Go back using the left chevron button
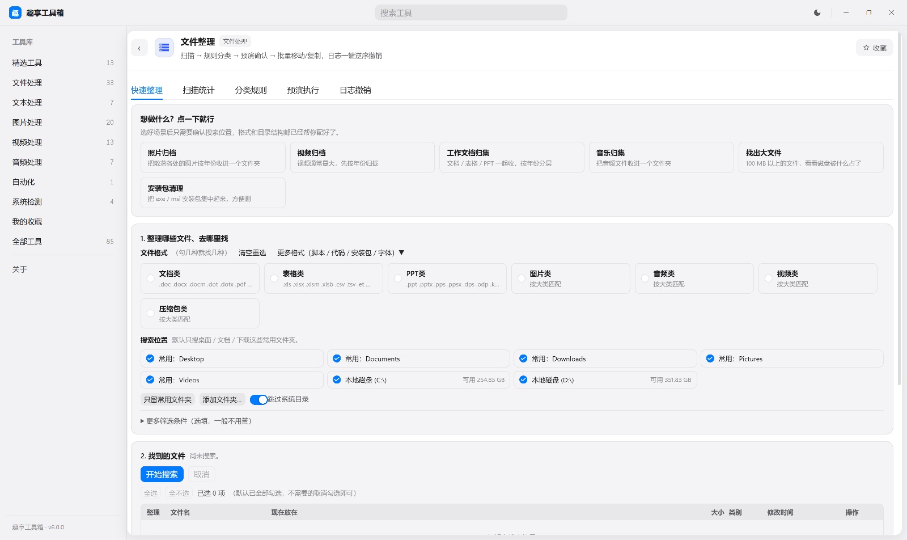Viewport: 907px width, 540px height. [139, 48]
